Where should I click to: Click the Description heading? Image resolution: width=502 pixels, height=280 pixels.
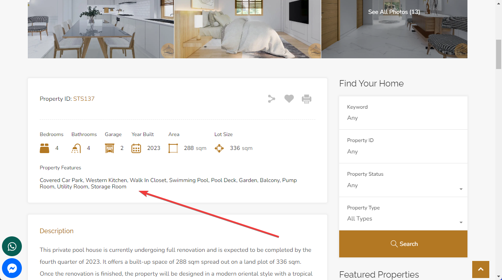(x=56, y=231)
